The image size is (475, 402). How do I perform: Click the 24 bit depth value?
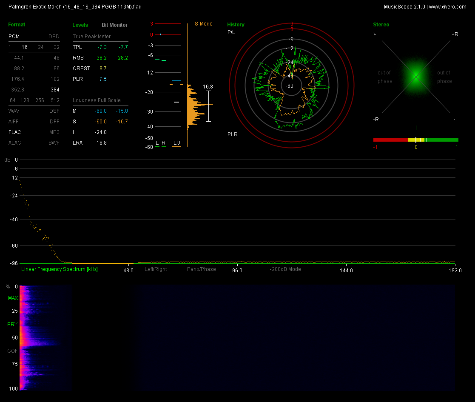click(x=40, y=47)
